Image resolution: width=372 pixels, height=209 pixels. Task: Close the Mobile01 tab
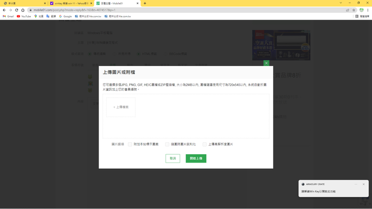click(x=137, y=3)
